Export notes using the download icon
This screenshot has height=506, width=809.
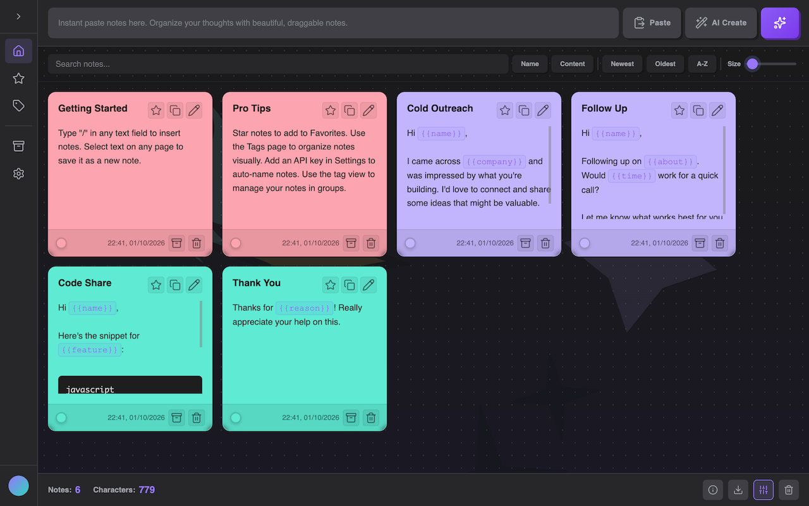(738, 490)
